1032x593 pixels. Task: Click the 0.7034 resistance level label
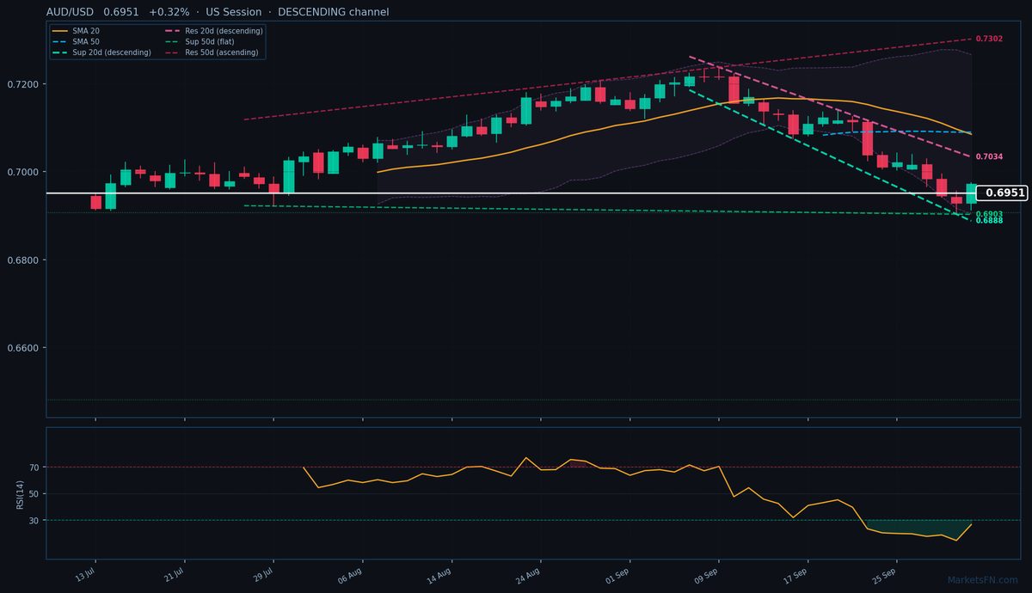pyautogui.click(x=989, y=157)
